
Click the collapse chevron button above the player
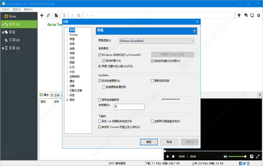click(260, 95)
